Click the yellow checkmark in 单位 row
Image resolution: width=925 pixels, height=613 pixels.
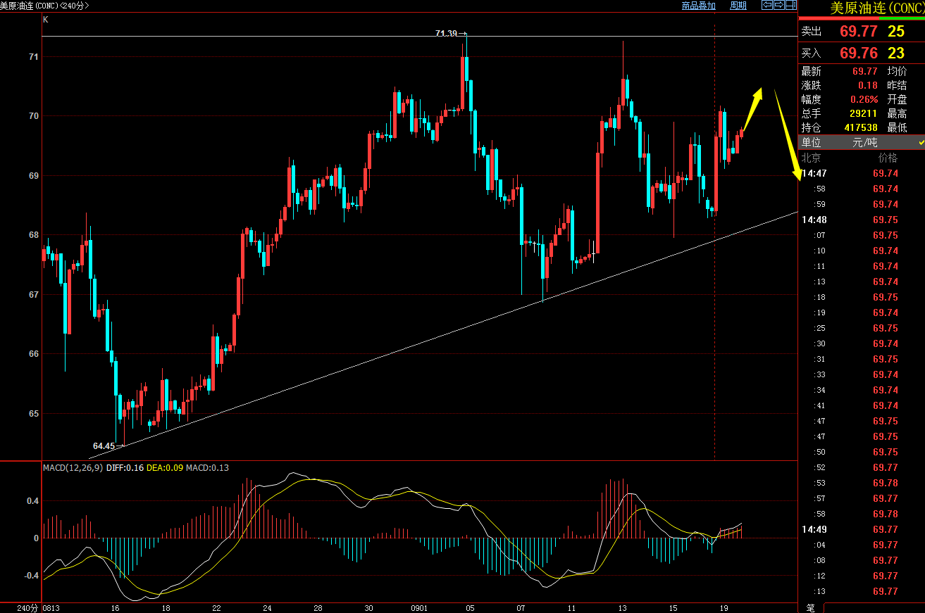[x=921, y=143]
